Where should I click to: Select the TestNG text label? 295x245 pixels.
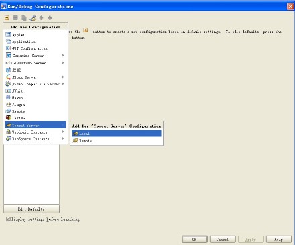pos(18,118)
